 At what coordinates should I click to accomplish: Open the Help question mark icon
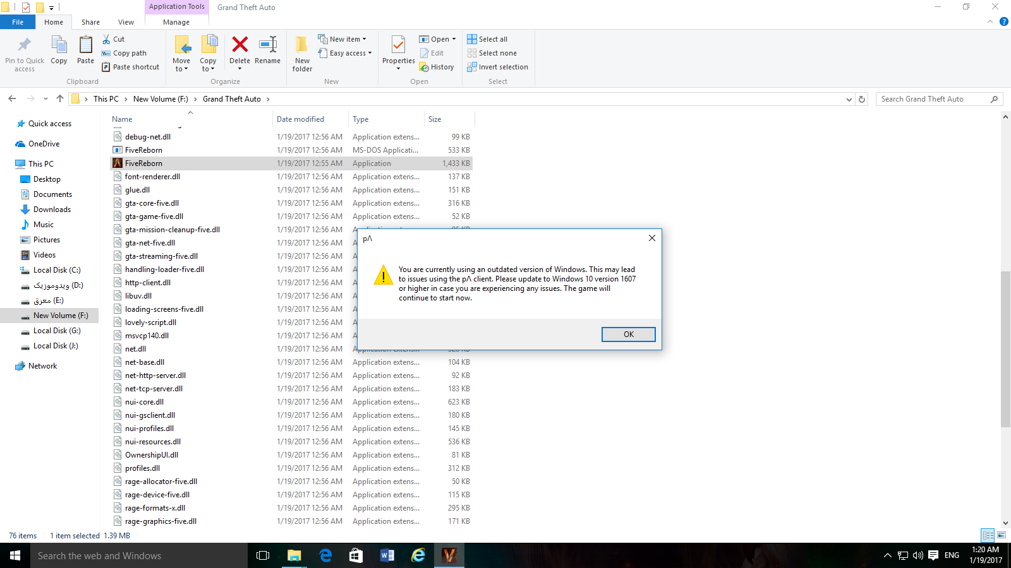pyautogui.click(x=1003, y=21)
